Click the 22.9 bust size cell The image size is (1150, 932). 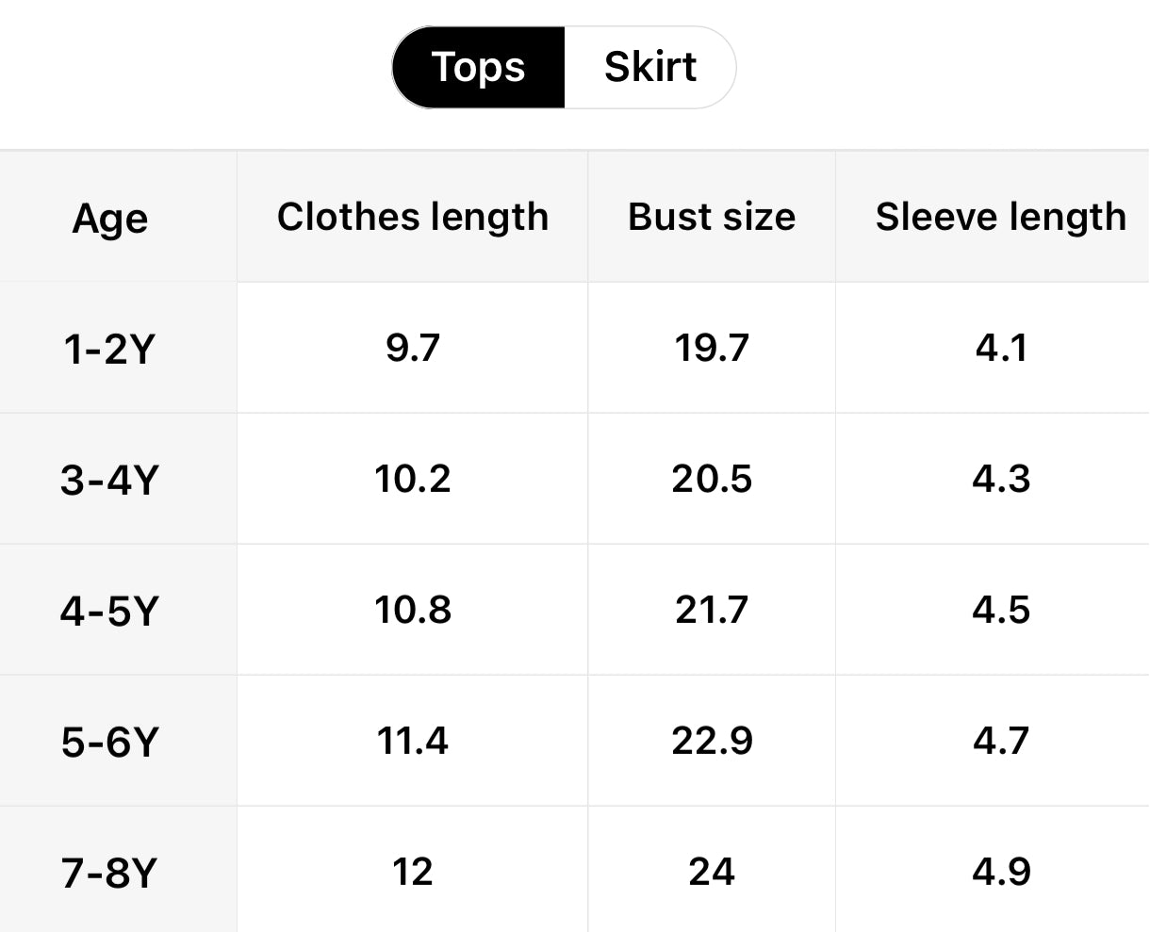pyautogui.click(x=712, y=741)
